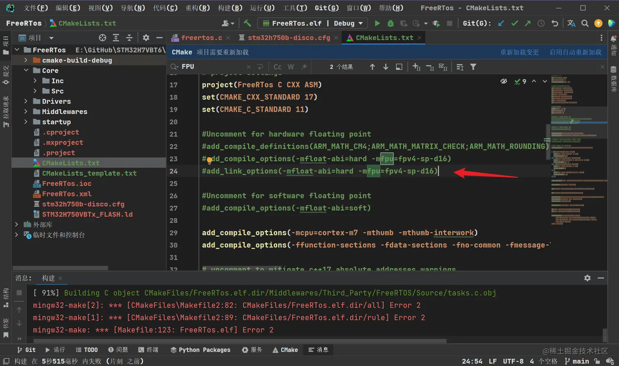Image resolution: width=619 pixels, height=366 pixels.
Task: Toggle regex option in search bar
Action: [304, 67]
